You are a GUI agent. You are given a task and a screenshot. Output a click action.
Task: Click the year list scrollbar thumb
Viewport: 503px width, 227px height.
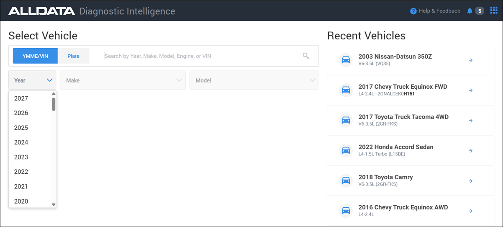click(x=54, y=104)
